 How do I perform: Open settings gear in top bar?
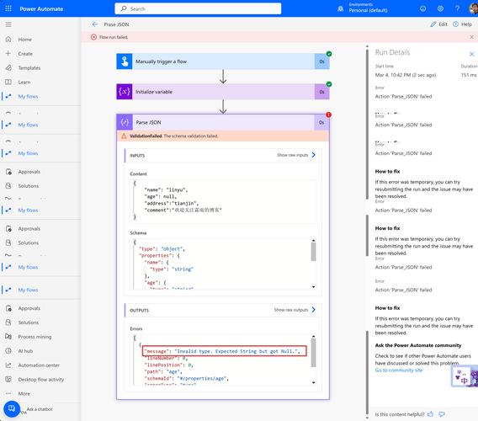point(440,8)
